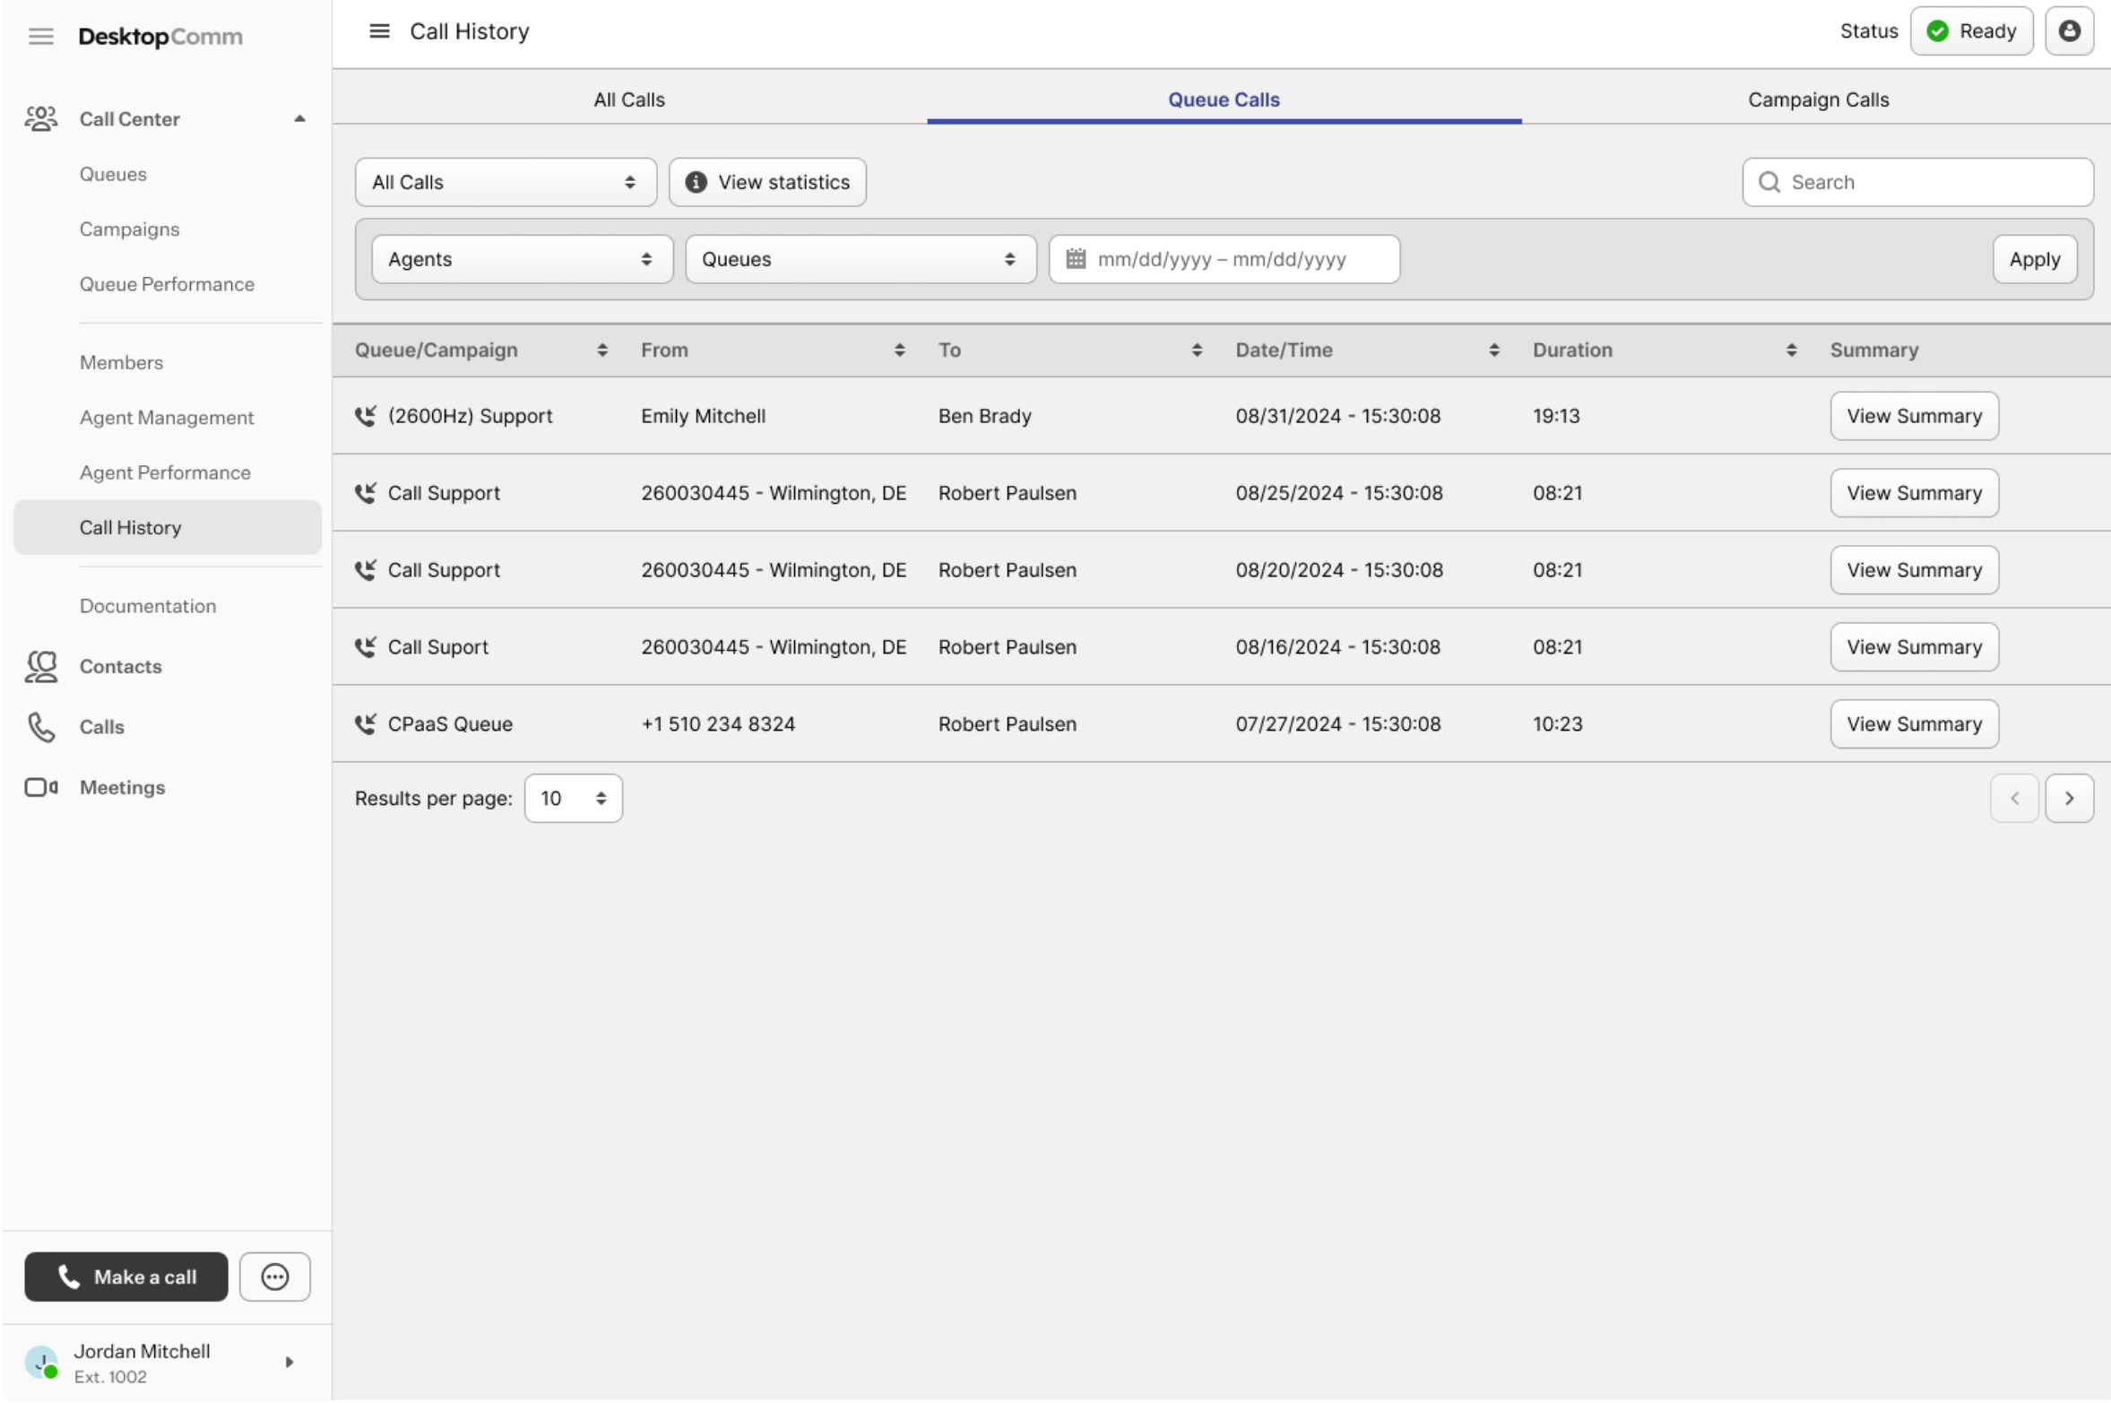Click the Contacts icon in sidebar

coord(41,666)
